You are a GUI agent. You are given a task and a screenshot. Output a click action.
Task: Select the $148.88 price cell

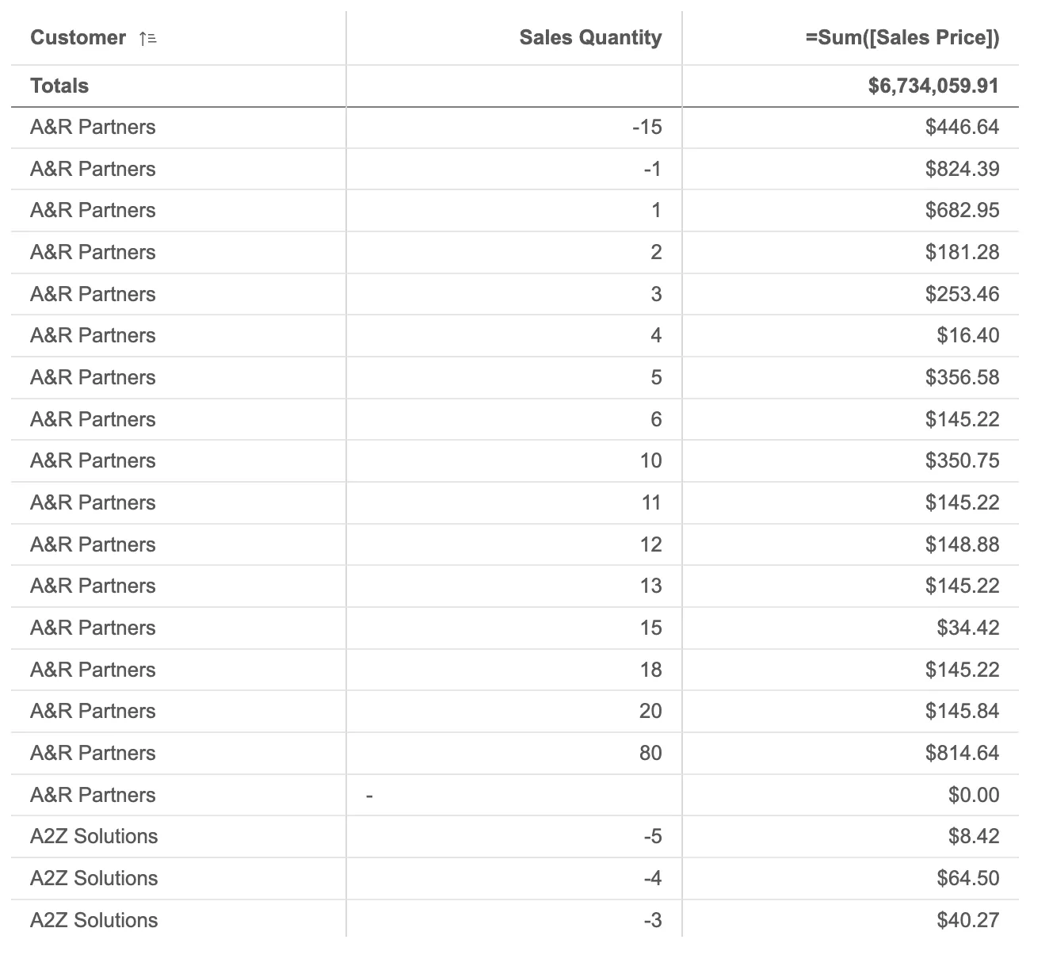click(962, 544)
